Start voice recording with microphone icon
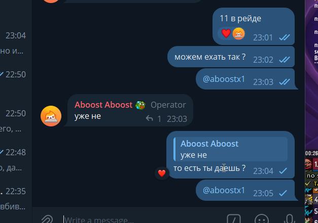Image resolution: width=318 pixels, height=223 pixels. [290, 219]
